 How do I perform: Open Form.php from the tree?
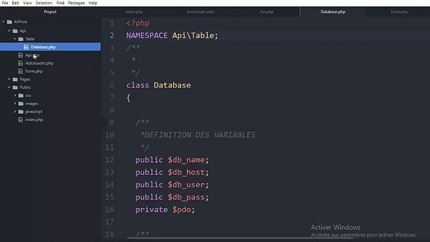tap(34, 71)
